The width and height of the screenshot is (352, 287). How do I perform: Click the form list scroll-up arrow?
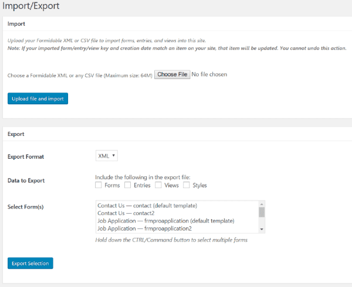[x=262, y=204]
